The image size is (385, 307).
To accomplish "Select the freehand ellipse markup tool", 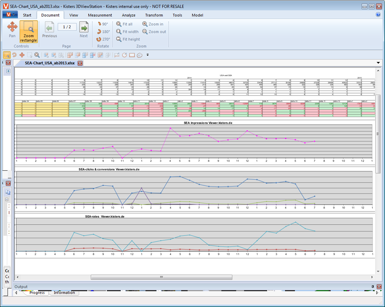I will (140, 55).
